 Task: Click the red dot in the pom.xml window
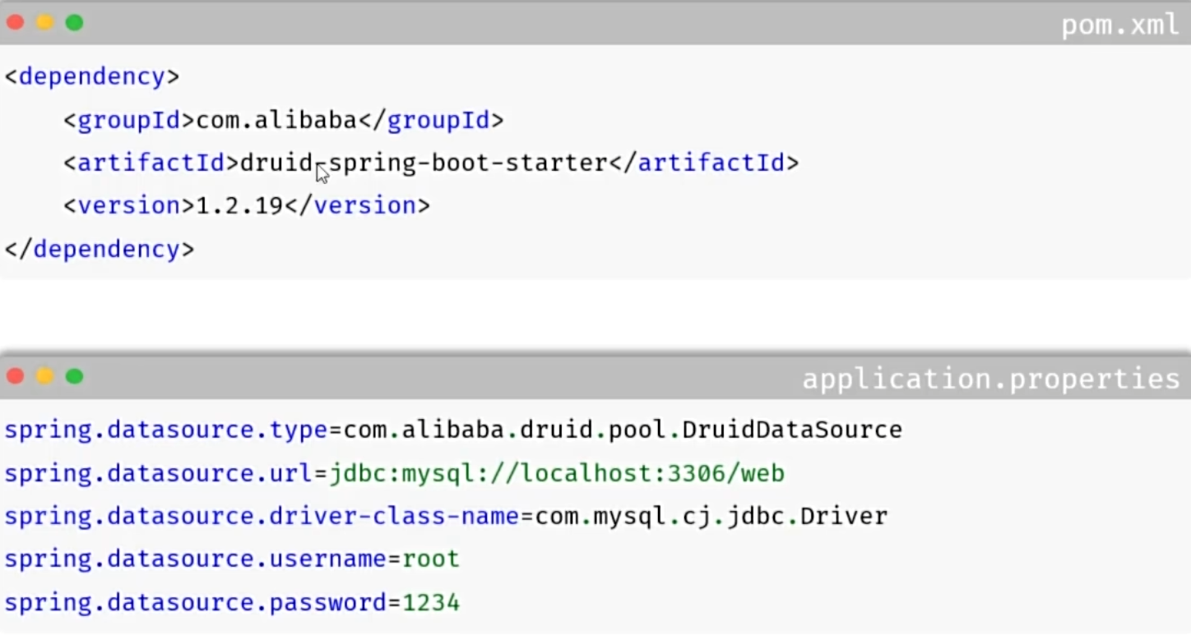pos(16,22)
